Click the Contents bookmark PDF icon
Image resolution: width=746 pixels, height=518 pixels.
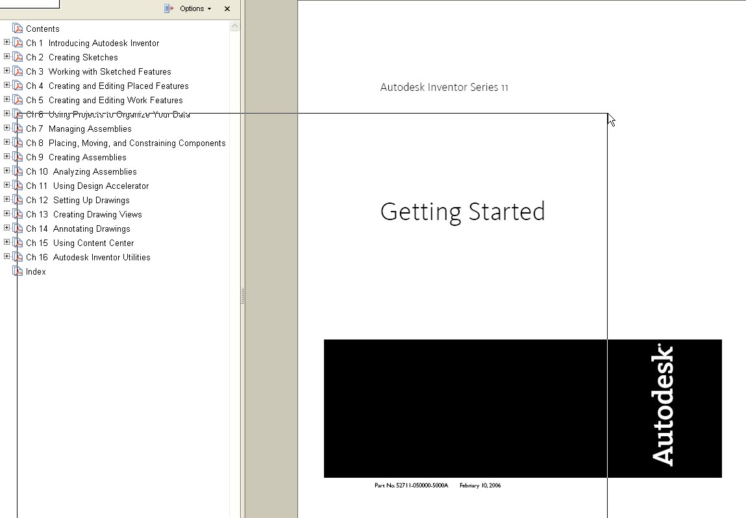[18, 29]
